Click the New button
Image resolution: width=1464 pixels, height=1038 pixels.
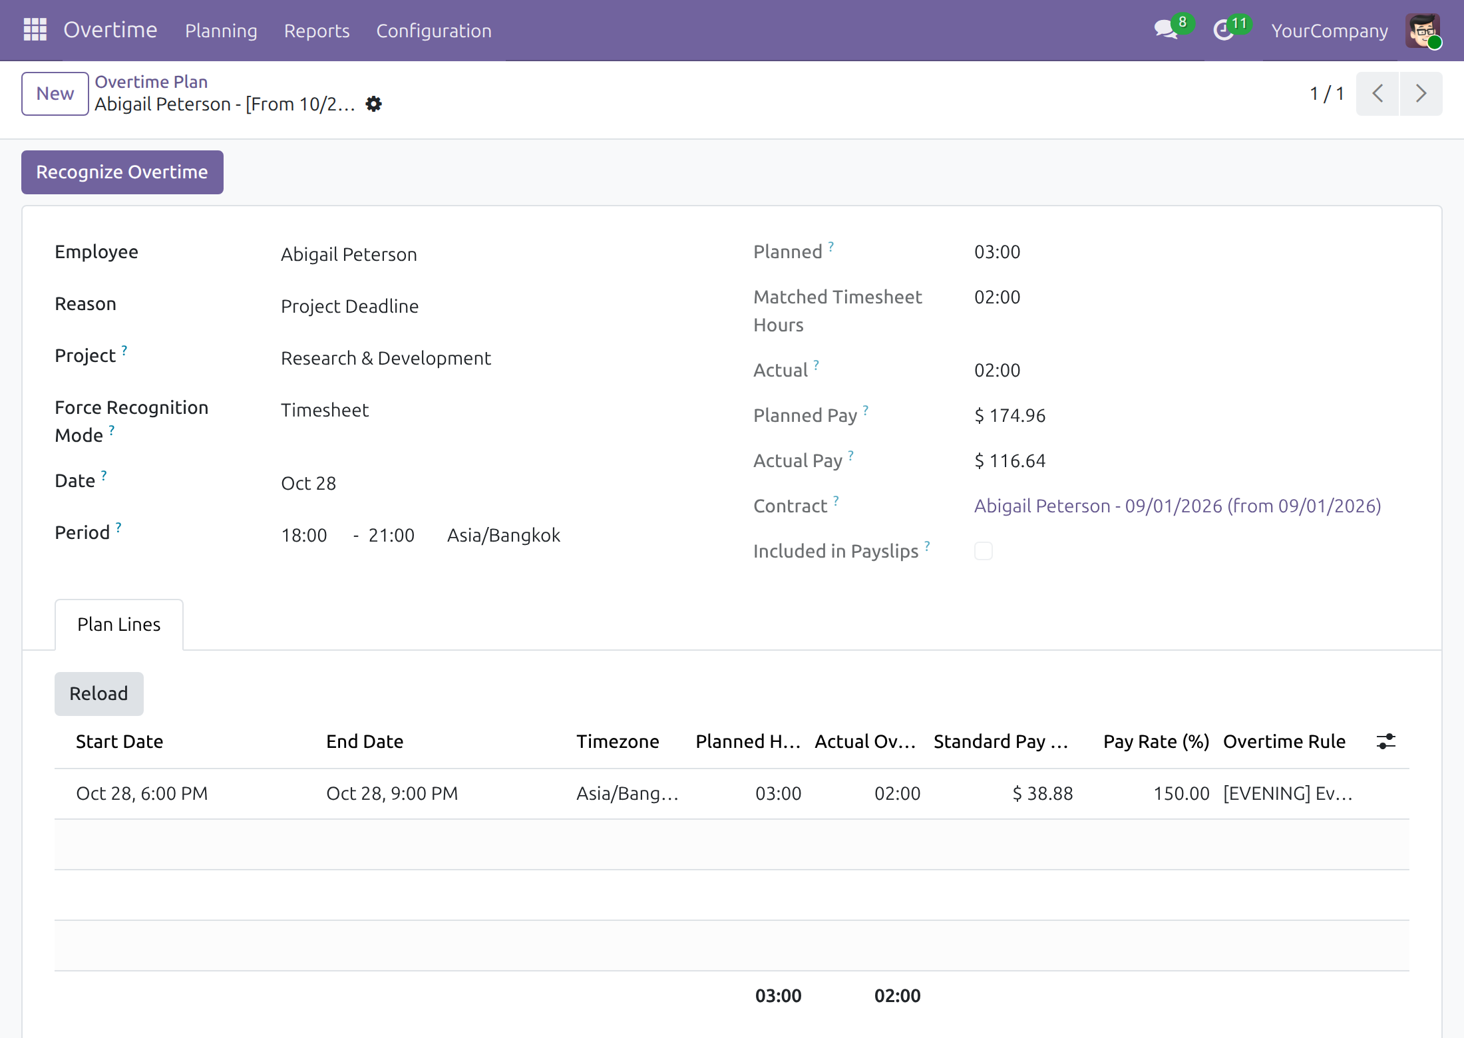(x=55, y=94)
